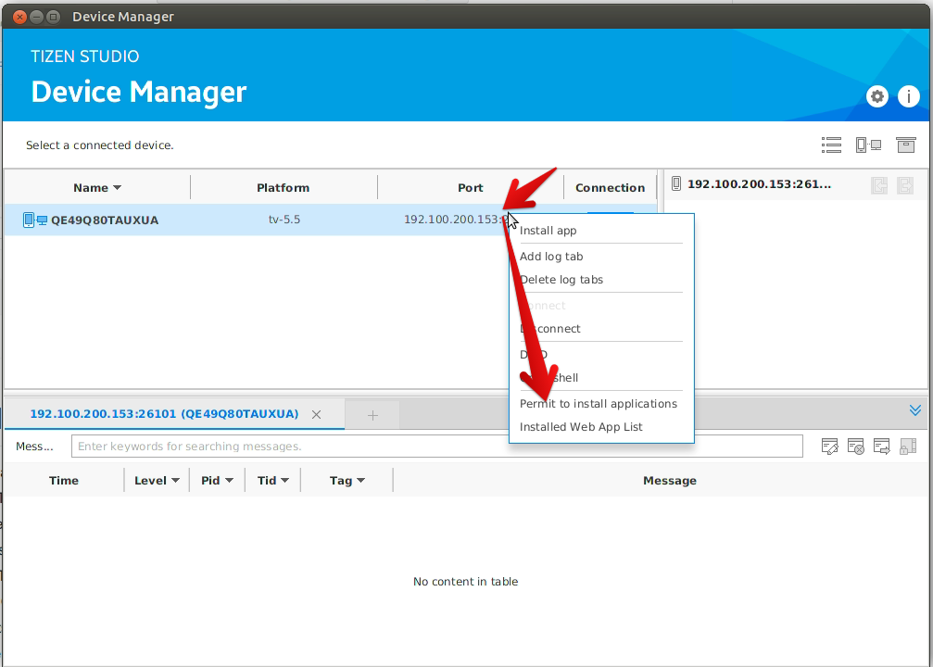The width and height of the screenshot is (933, 667).
Task: Click the Connection column header
Action: 610,188
